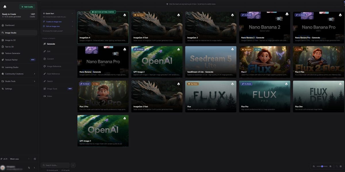Open the Flux Pro model card
Image resolution: width=345 pixels, height=172 pixels.
[265, 96]
